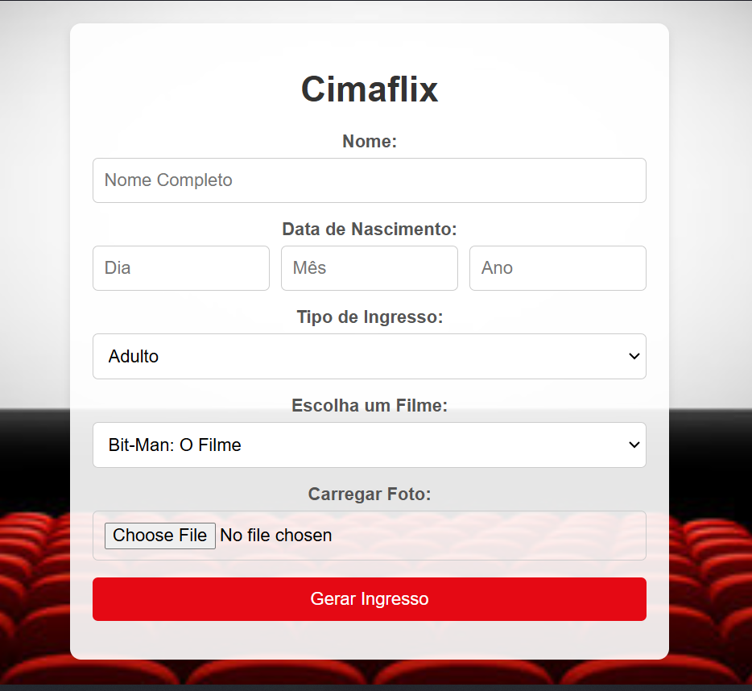Click the Nome Completo text field
The height and width of the screenshot is (691, 752).
pos(369,180)
